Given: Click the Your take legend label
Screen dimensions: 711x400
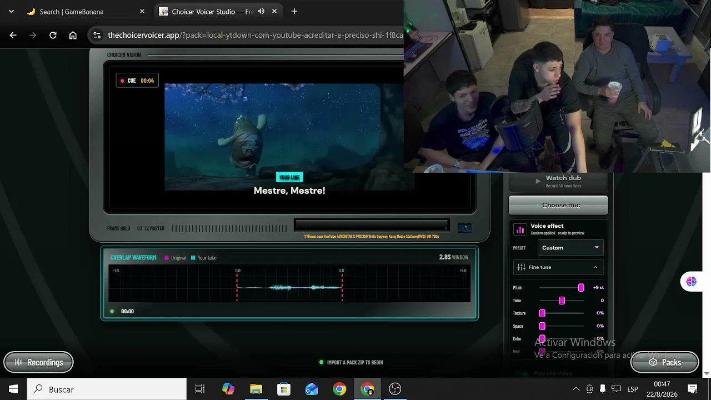Looking at the screenshot, I should tap(204, 258).
